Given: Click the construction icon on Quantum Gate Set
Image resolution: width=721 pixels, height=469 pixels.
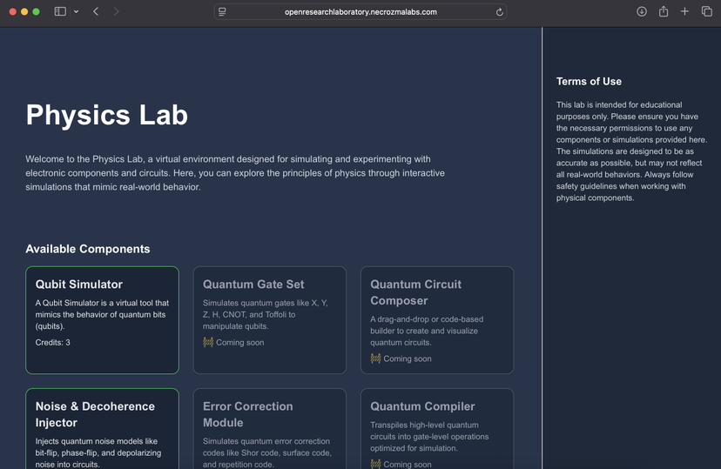Looking at the screenshot, I should pos(208,342).
